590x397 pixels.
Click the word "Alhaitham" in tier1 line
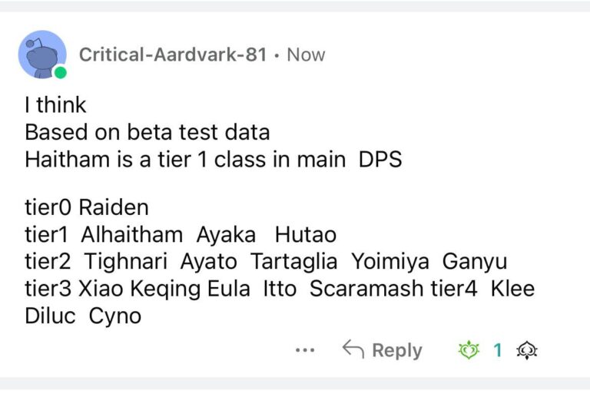[132, 234]
